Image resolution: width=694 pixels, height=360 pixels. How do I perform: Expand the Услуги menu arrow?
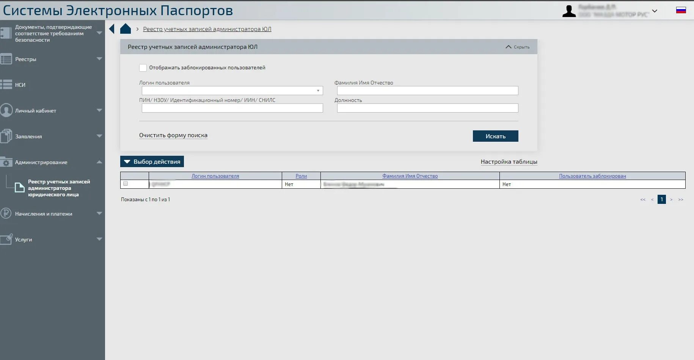(99, 239)
